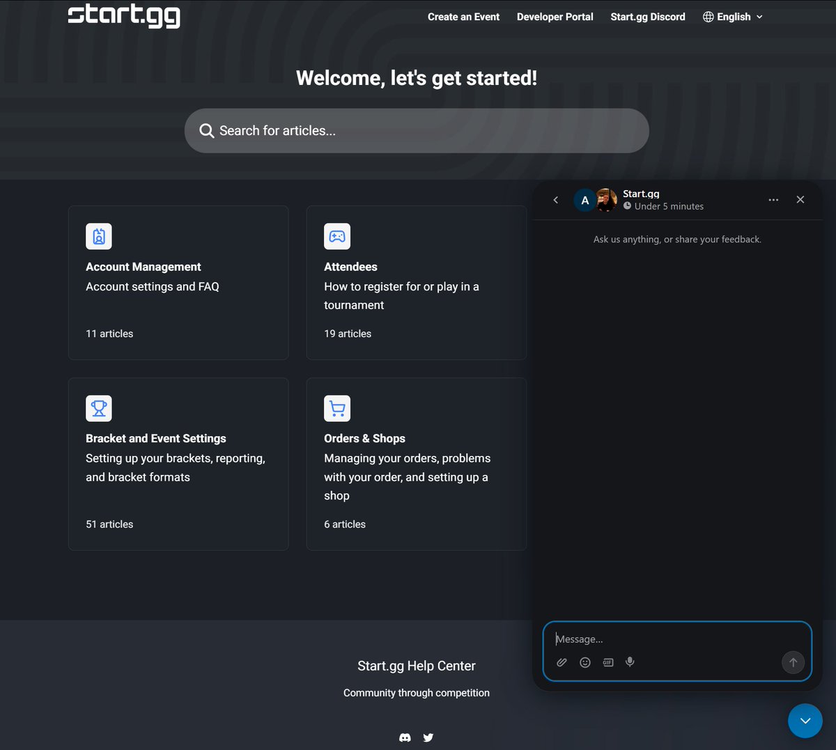Click the 'A' avatar circle in chat

(x=585, y=201)
